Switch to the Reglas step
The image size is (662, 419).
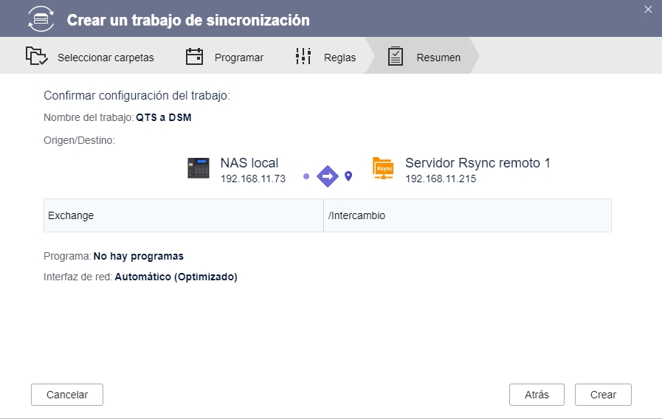[339, 58]
